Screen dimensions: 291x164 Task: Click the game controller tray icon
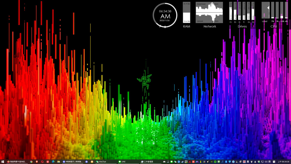(197, 162)
